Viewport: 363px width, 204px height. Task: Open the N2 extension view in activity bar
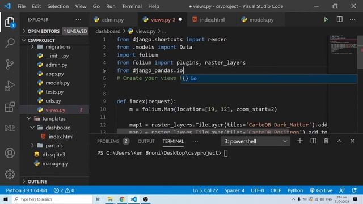(x=10, y=128)
